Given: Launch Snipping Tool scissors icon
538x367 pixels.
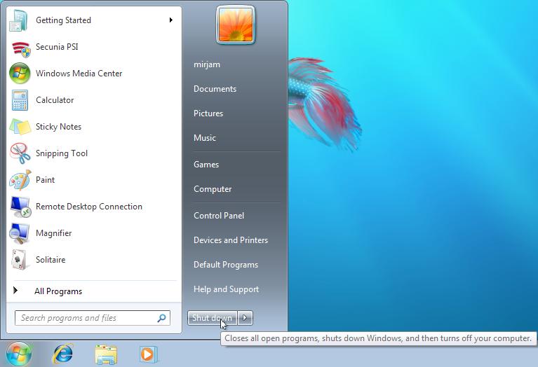Looking at the screenshot, I should 20,153.
